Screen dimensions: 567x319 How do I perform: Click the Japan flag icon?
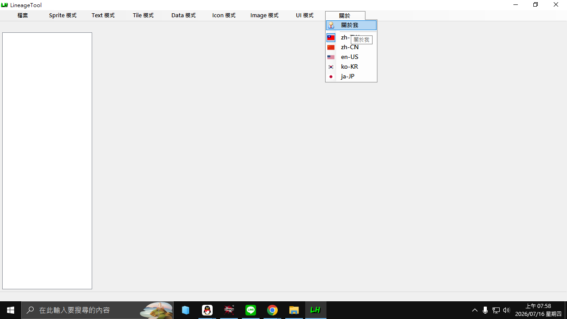pyautogui.click(x=331, y=77)
